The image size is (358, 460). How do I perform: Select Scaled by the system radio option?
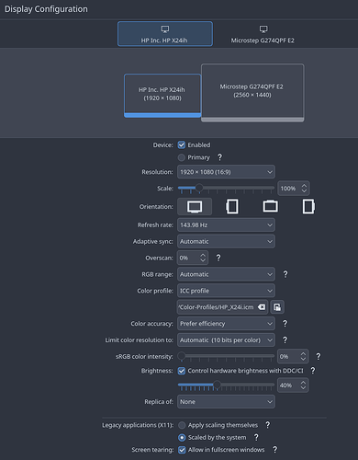[x=182, y=437]
